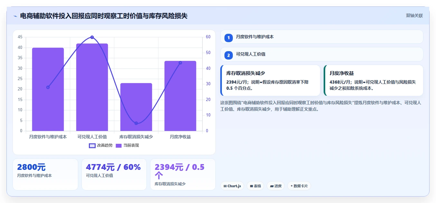Click the number 2 badge

(228, 55)
